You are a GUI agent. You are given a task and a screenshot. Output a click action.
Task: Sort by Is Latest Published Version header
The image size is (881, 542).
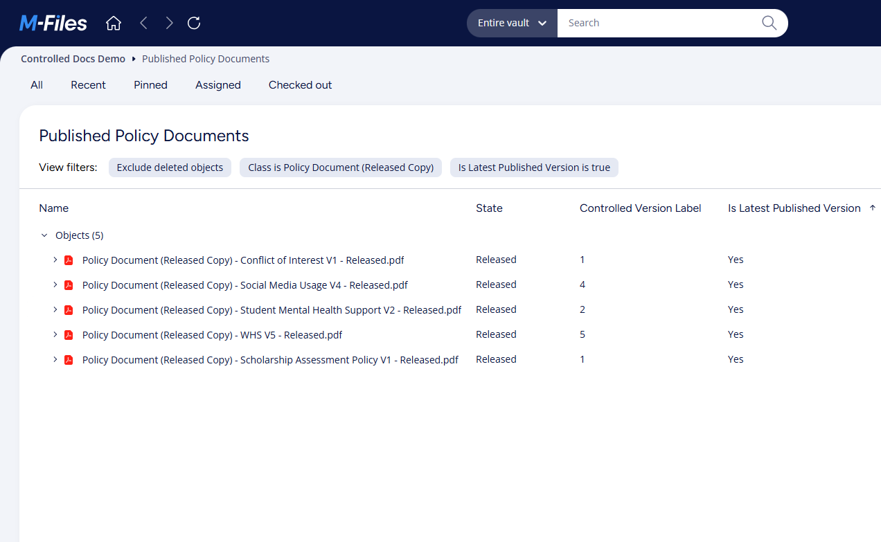[x=794, y=208]
